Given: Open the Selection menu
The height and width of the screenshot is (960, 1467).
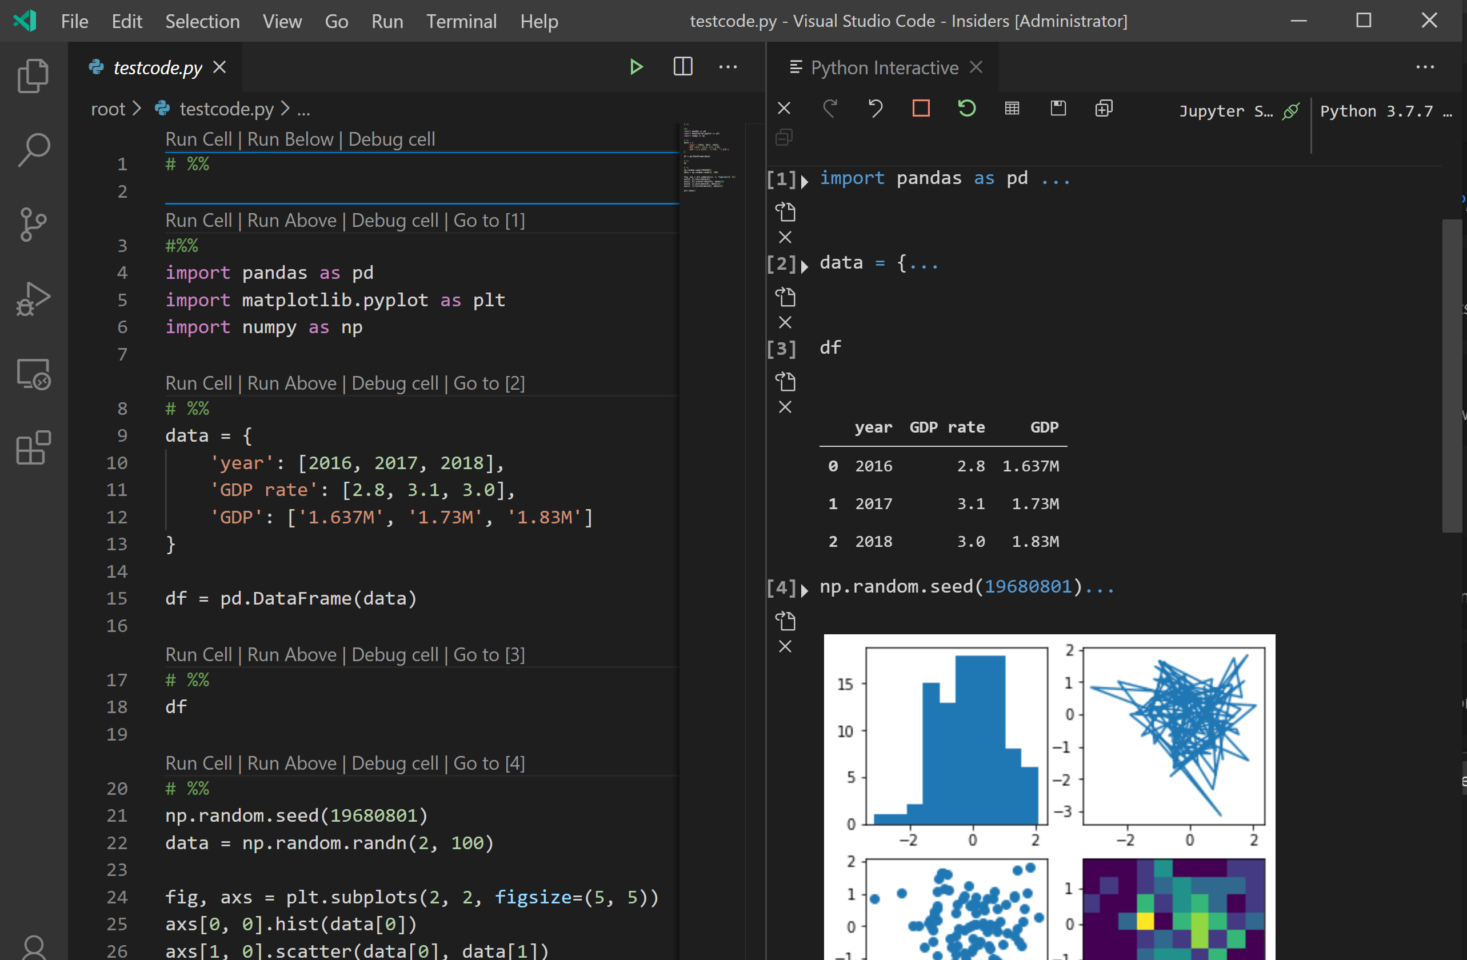Looking at the screenshot, I should 202,21.
